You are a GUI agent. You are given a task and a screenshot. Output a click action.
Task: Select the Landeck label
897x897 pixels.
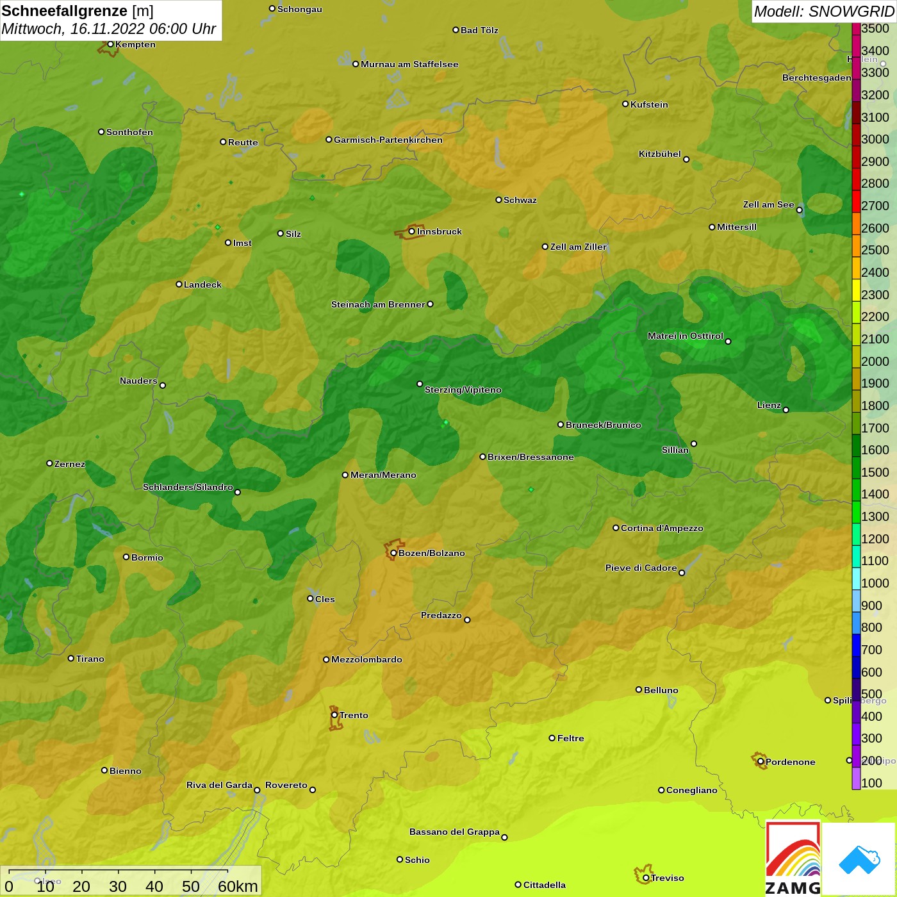pyautogui.click(x=202, y=284)
